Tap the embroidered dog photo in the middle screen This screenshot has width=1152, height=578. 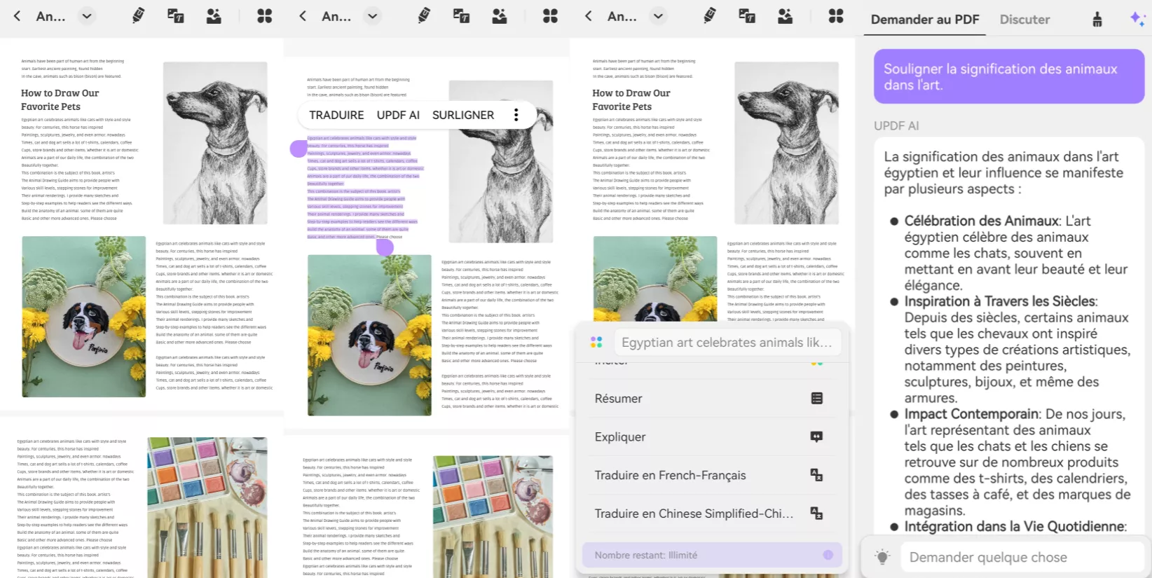tap(369, 335)
